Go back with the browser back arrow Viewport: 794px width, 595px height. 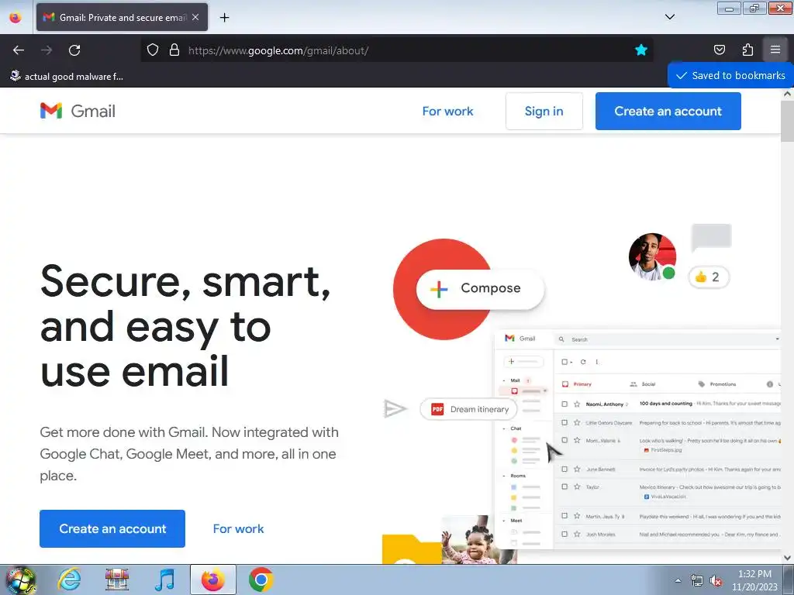pyautogui.click(x=19, y=50)
